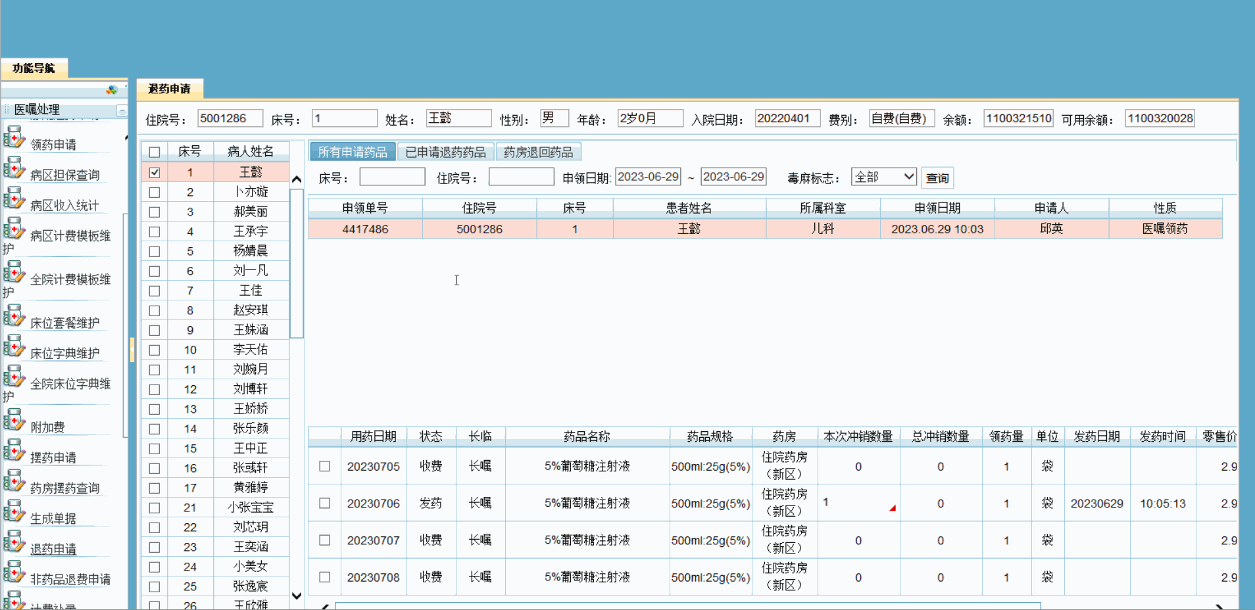This screenshot has width=1255, height=610.
Task: Click the filter 住院号 input field
Action: (521, 177)
